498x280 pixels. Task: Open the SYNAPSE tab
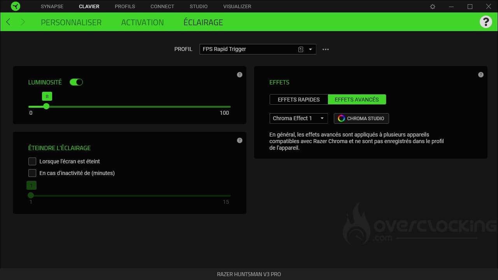tap(52, 7)
